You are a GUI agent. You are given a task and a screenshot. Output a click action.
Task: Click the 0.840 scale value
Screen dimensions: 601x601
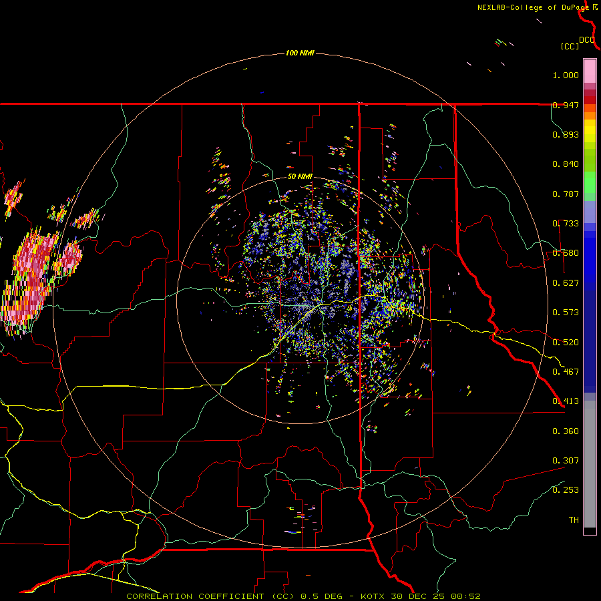click(x=566, y=164)
